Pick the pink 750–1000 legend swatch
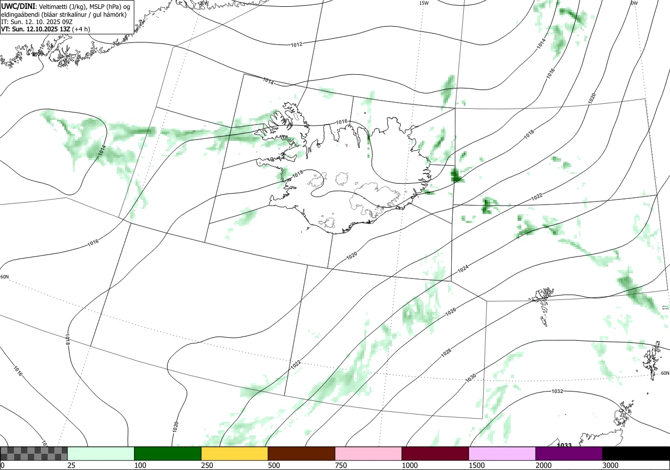The width and height of the screenshot is (670, 470). [x=368, y=453]
